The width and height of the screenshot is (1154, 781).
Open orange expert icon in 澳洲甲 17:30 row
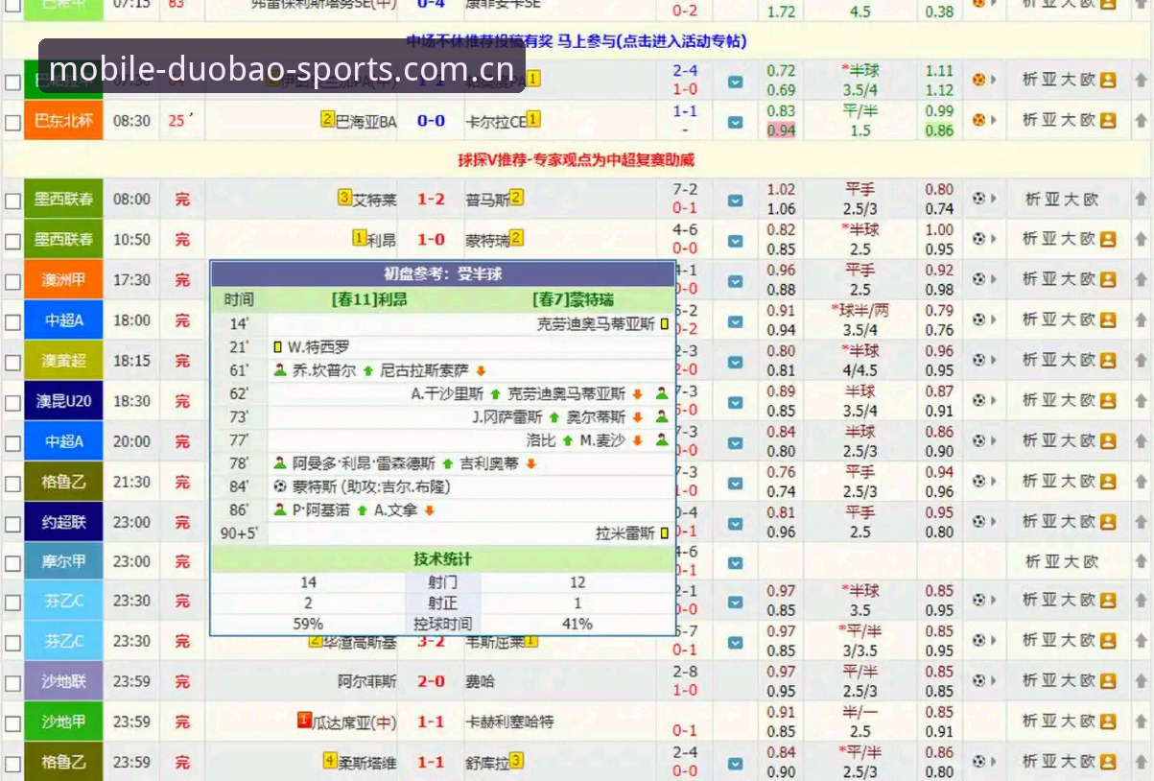point(1109,279)
